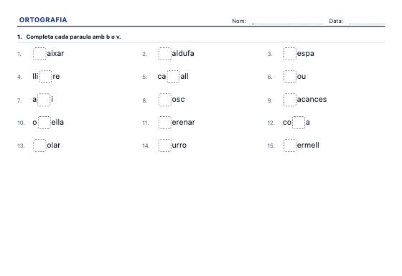Select the empty box before "espa"
Image resolution: width=402 pixels, height=276 pixels.
pos(290,54)
